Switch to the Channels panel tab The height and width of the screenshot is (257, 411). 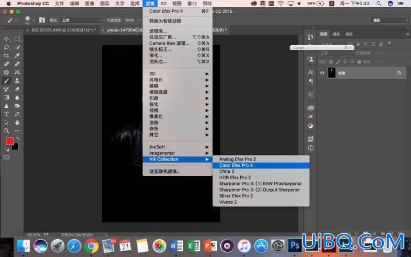click(336, 34)
